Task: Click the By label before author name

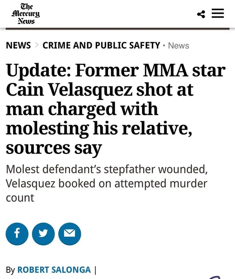Action: point(10,270)
